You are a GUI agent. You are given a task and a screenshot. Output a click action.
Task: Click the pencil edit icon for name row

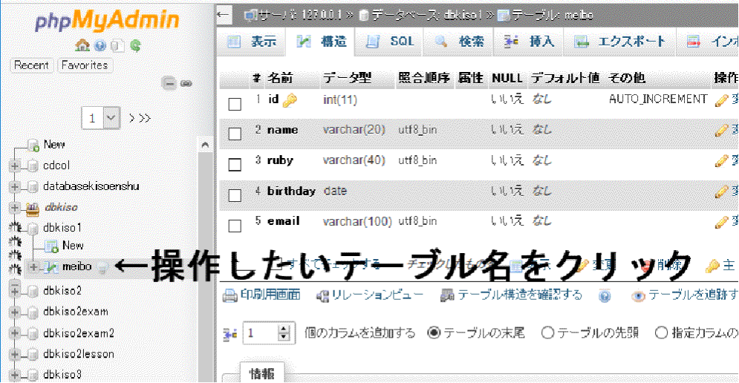(720, 131)
